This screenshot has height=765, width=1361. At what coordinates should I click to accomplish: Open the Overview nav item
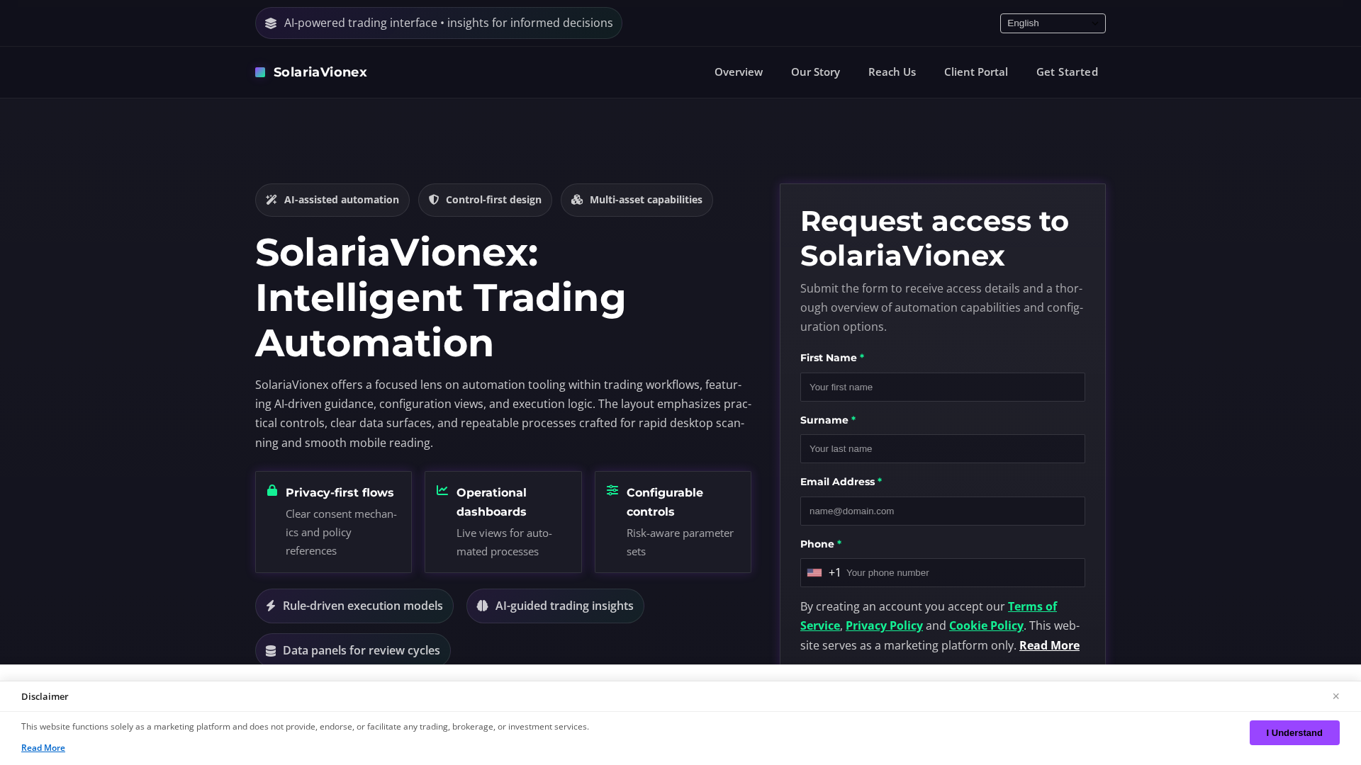[739, 72]
